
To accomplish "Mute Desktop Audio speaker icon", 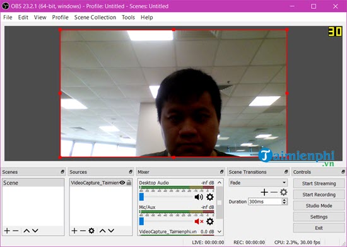I will tap(199, 197).
